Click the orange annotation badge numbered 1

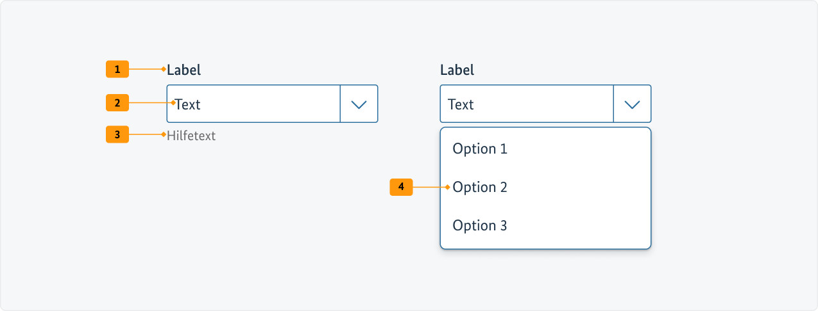[x=117, y=69]
